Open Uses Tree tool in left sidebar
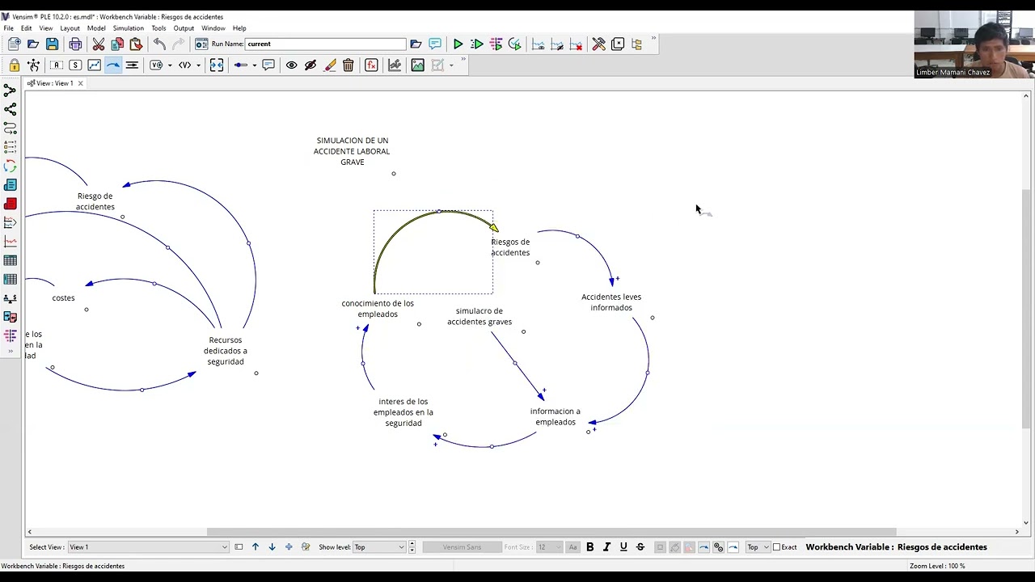Viewport: 1035px width, 582px height. click(11, 109)
